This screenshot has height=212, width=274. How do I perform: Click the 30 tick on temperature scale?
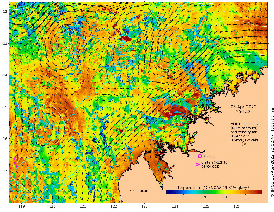pyautogui.click(x=225, y=197)
